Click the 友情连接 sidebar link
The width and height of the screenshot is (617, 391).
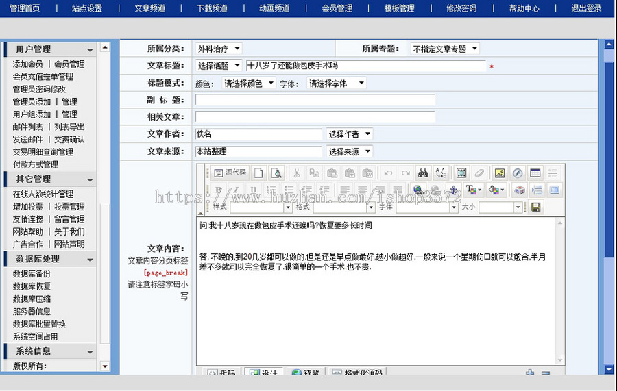click(x=27, y=219)
